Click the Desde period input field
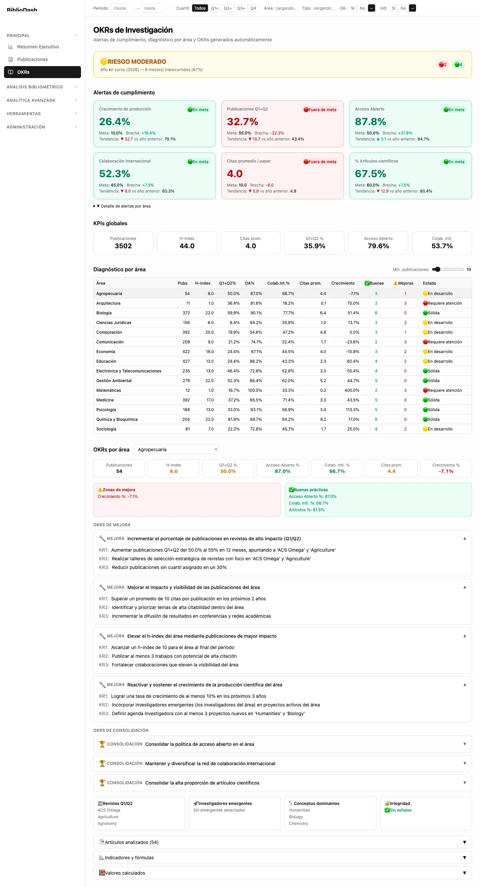This screenshot has width=480, height=887. point(123,8)
